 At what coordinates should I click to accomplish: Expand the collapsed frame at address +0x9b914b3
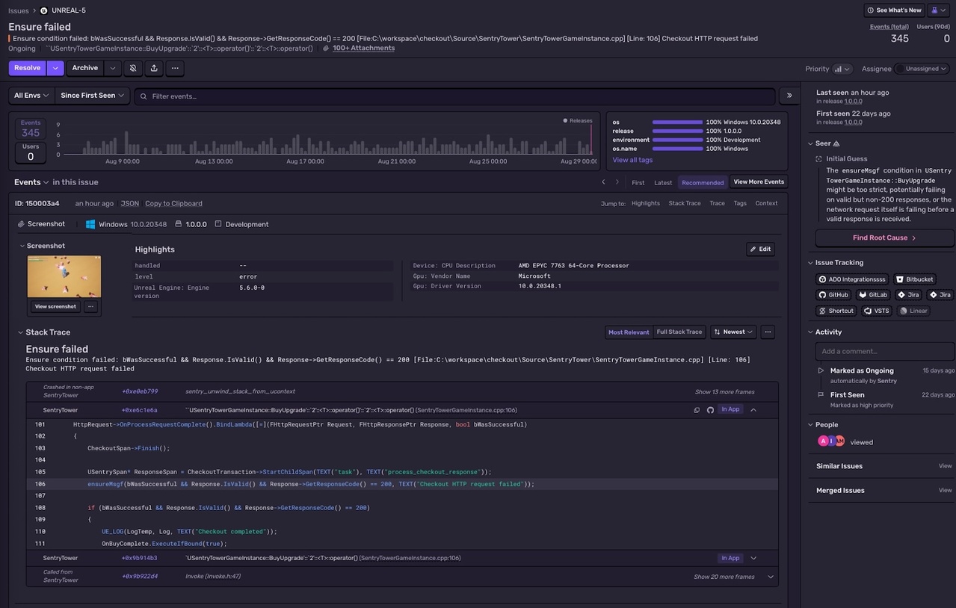[753, 558]
